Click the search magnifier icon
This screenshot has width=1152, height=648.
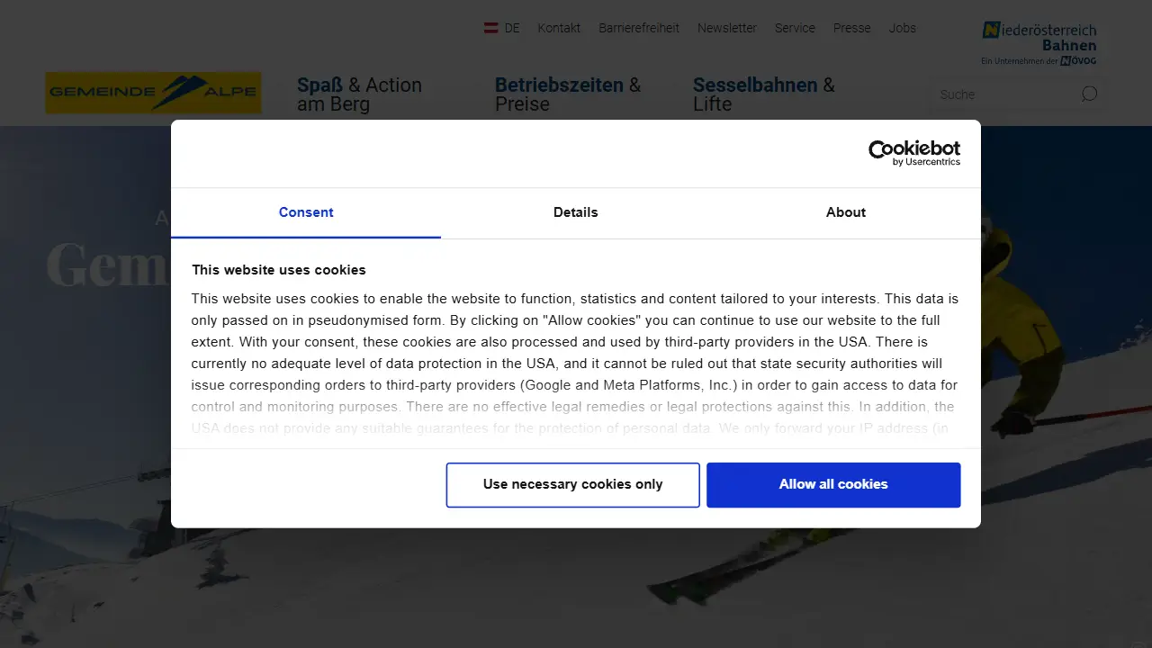[x=1089, y=94]
